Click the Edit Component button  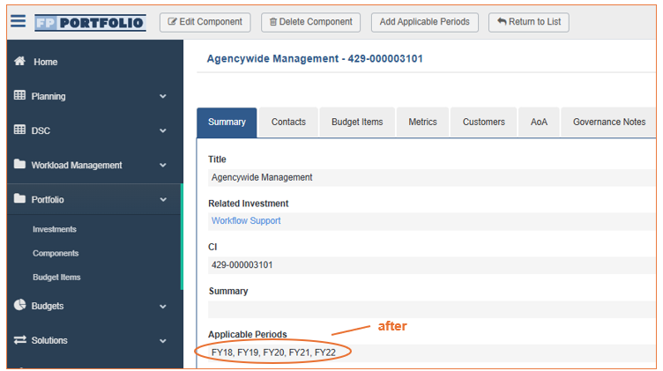[x=205, y=22]
